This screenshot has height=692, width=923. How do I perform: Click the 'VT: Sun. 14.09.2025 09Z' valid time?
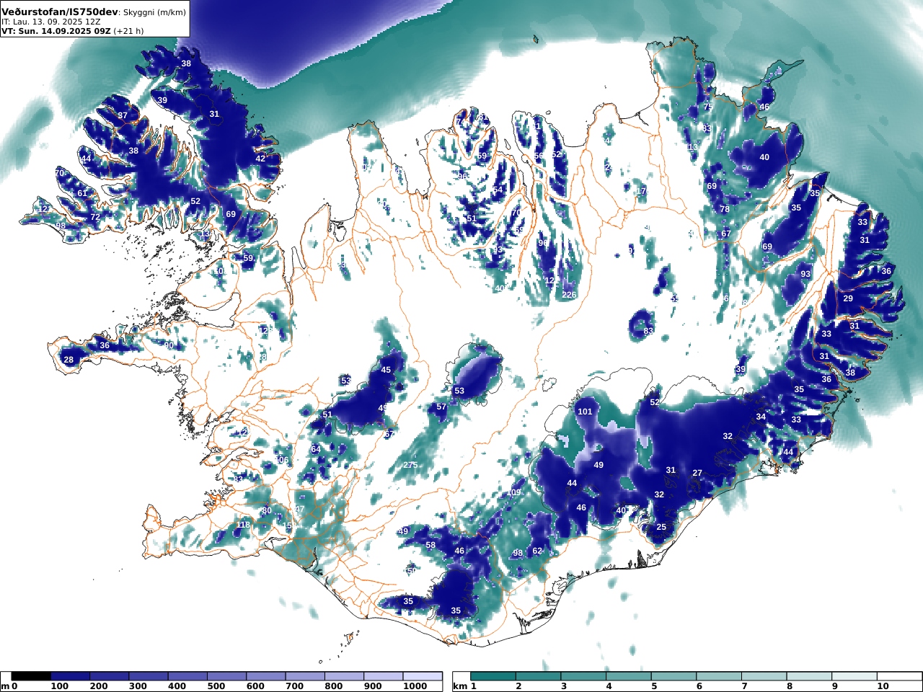pos(56,31)
